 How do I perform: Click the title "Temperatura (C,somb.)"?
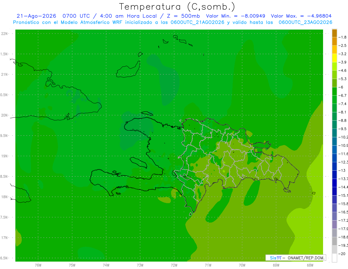pyautogui.click(x=177, y=7)
